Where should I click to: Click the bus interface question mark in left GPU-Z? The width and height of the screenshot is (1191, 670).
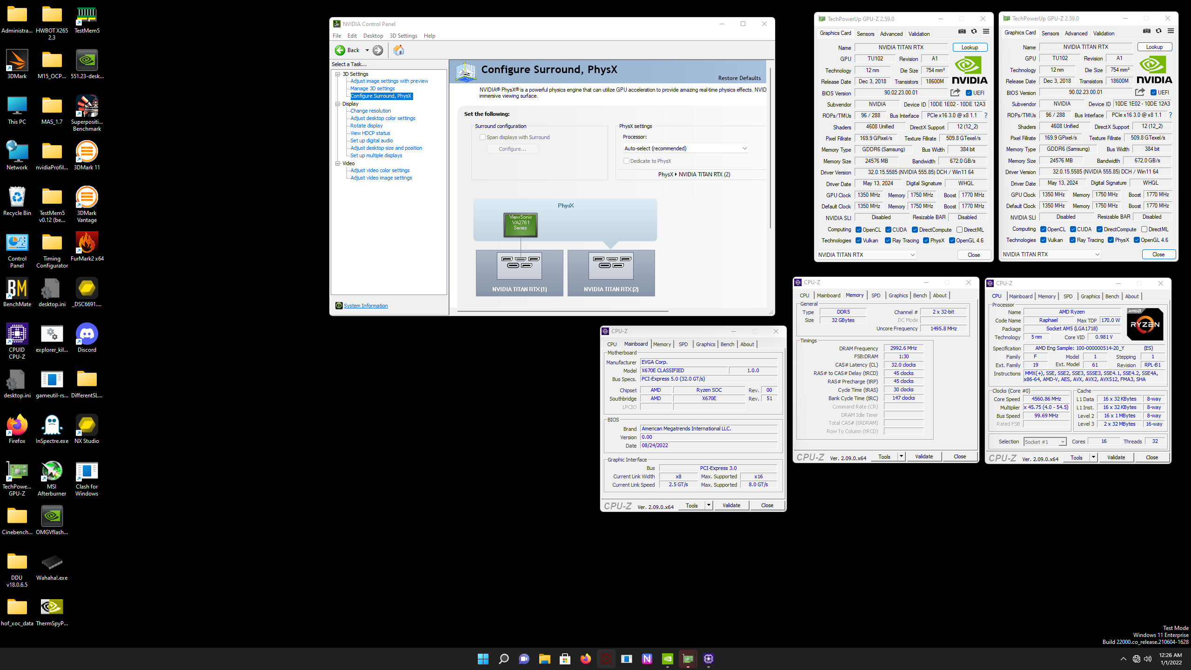coord(985,115)
